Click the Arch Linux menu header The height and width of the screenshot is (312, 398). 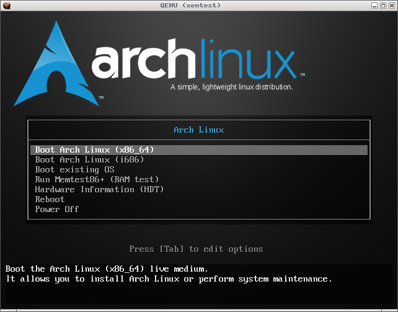tap(198, 130)
